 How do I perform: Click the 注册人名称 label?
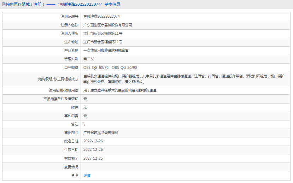click(x=69, y=25)
